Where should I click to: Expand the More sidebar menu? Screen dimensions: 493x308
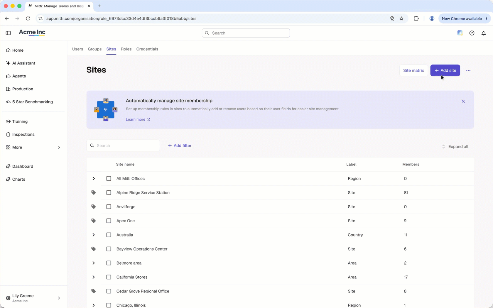tap(33, 147)
